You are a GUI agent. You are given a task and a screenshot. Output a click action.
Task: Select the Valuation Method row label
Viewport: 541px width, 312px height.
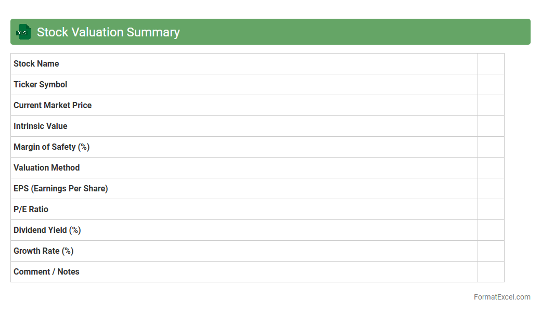(x=47, y=167)
